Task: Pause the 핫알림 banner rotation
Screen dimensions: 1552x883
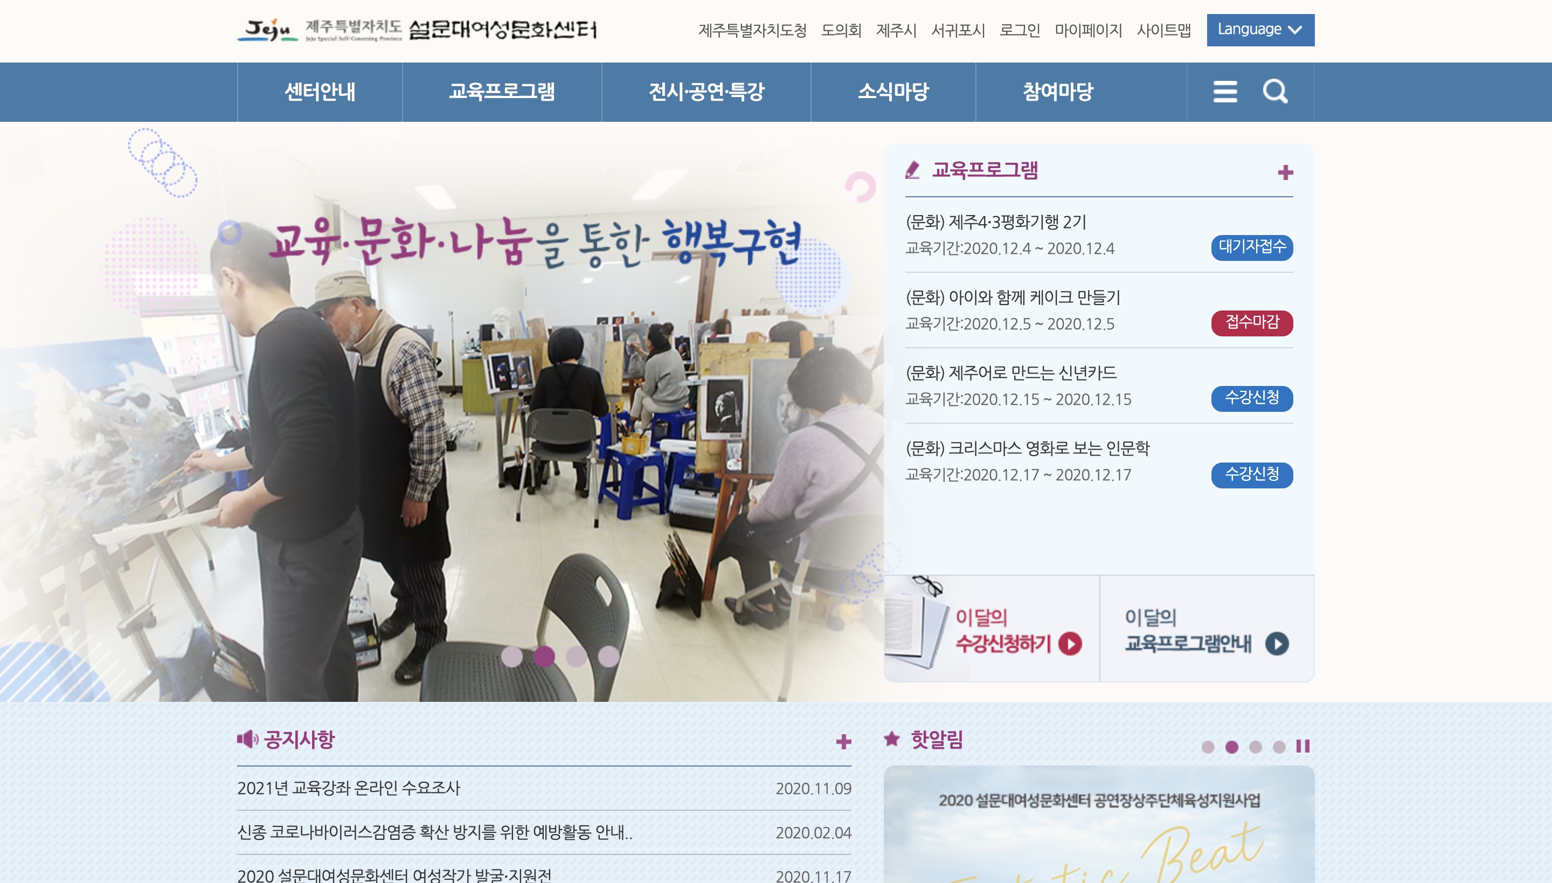Action: tap(1303, 747)
